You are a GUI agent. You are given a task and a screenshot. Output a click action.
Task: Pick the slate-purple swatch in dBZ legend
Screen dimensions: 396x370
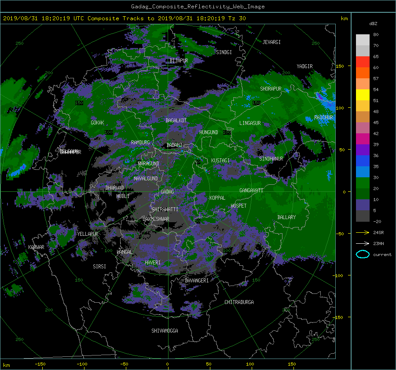coord(363,205)
